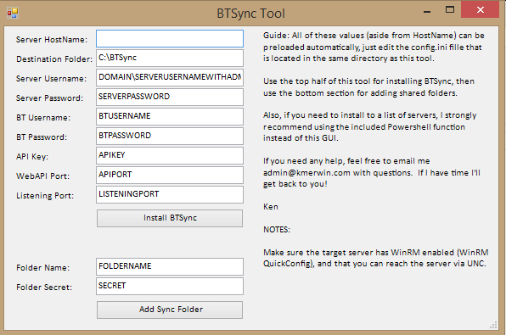Close the BTSync Tool window
The width and height of the screenshot is (506, 335).
481,9
